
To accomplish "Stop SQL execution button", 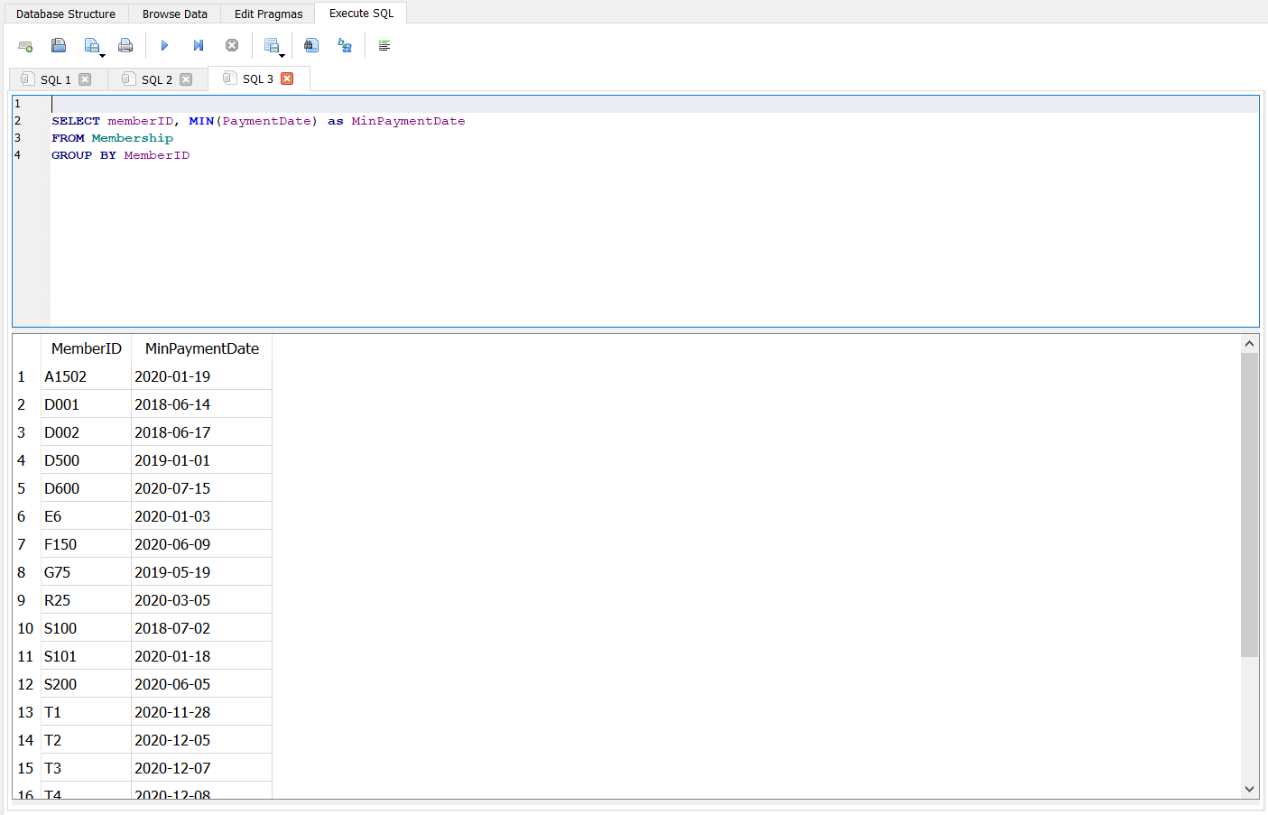I will tap(232, 46).
